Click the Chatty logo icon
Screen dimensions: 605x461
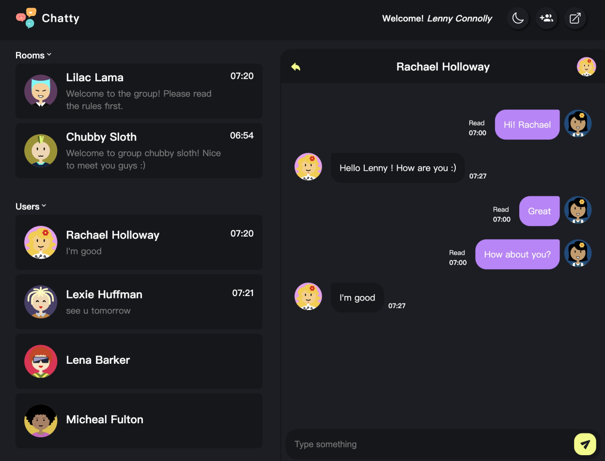[x=26, y=18]
